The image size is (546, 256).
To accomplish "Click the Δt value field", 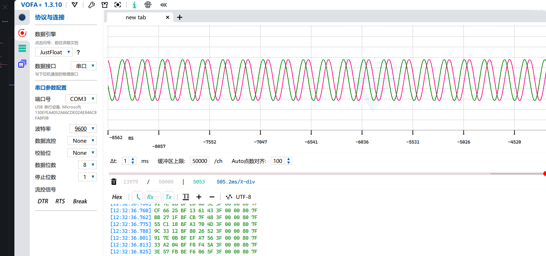I will 125,161.
